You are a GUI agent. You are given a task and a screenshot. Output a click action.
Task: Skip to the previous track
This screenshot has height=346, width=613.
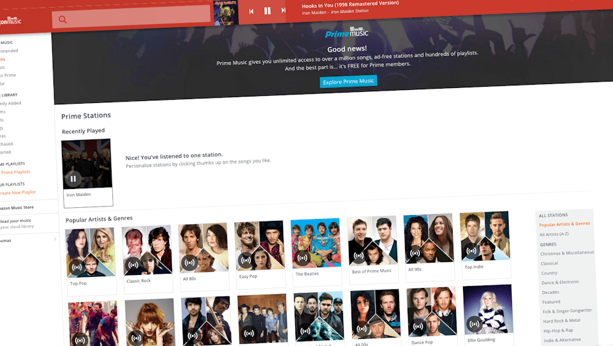pyautogui.click(x=252, y=11)
